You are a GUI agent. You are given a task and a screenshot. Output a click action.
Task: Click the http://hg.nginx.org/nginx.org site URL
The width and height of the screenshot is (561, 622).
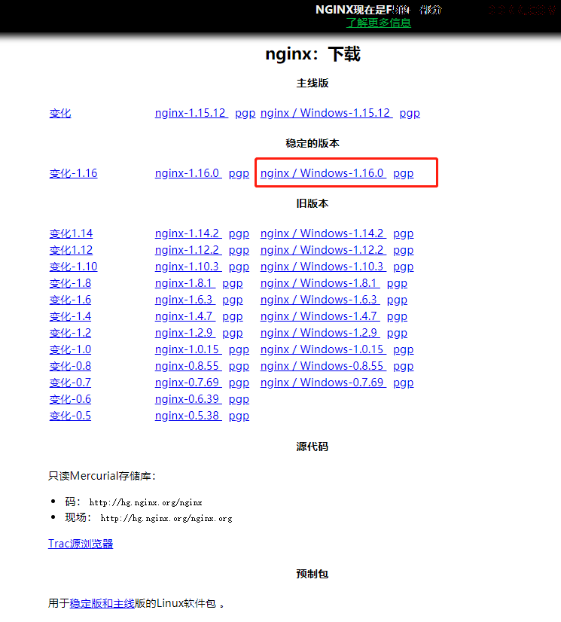click(166, 519)
